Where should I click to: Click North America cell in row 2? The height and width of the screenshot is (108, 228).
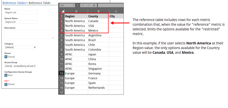(x=76, y=21)
